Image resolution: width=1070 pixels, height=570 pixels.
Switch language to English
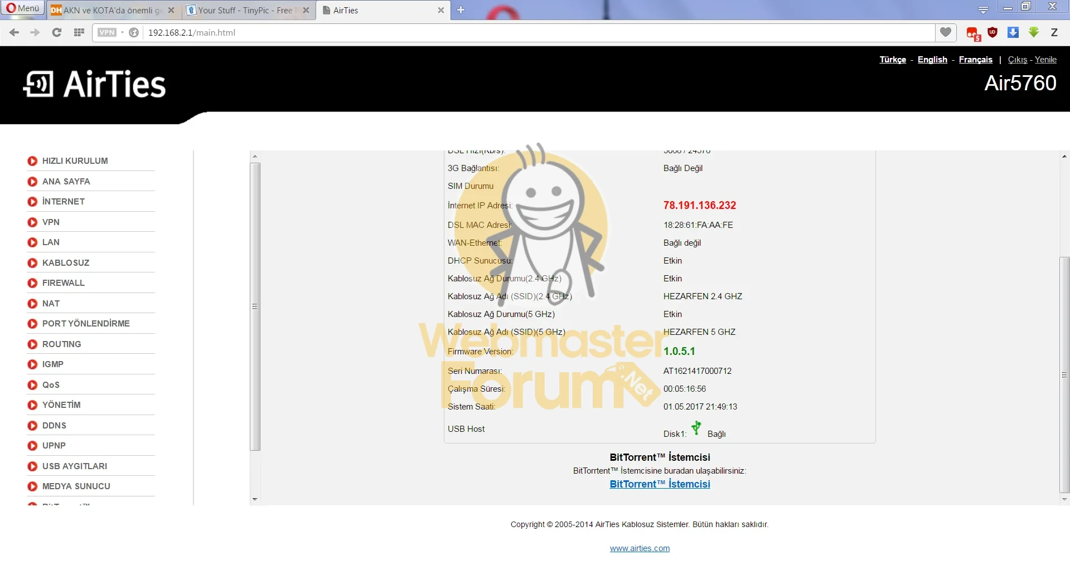point(932,60)
